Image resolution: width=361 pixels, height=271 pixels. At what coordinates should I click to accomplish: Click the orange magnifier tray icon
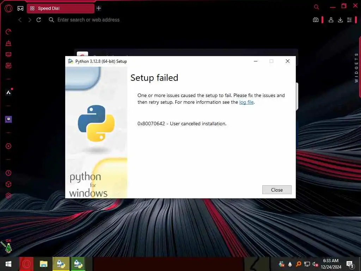298,264
